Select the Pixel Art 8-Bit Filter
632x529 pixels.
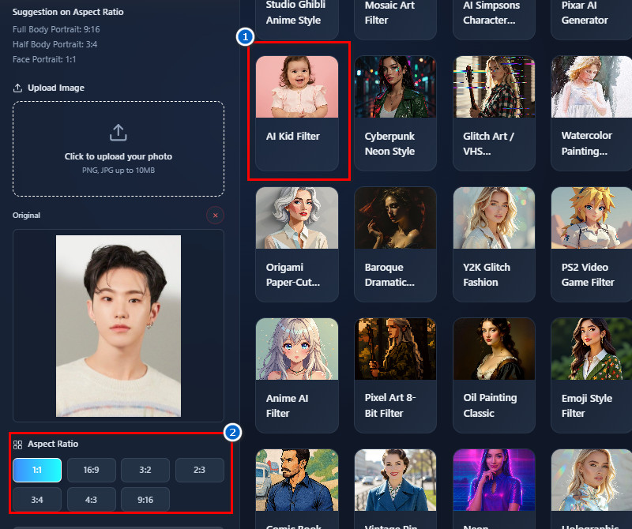pos(395,374)
